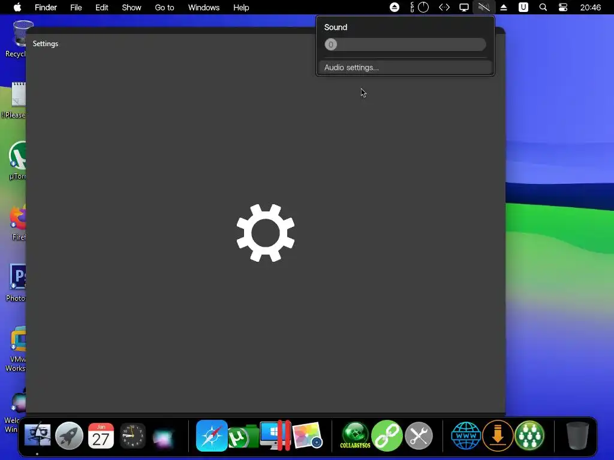Open the orange download arrow icon in dock
Viewport: 614px width, 460px height.
(x=498, y=435)
